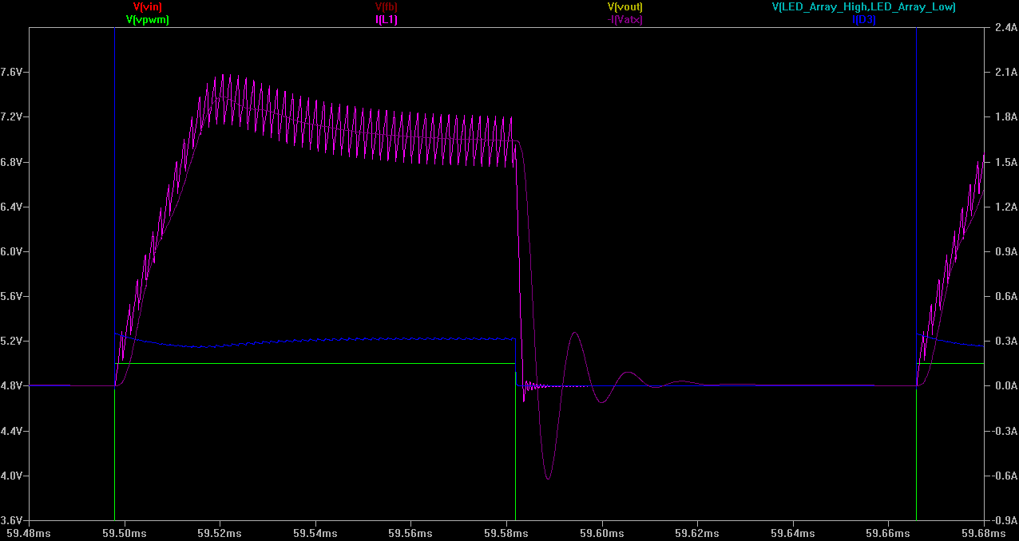Screen dimensions: 1019x541
Task: Click the 59.50ms time axis label
Action: pos(125,533)
